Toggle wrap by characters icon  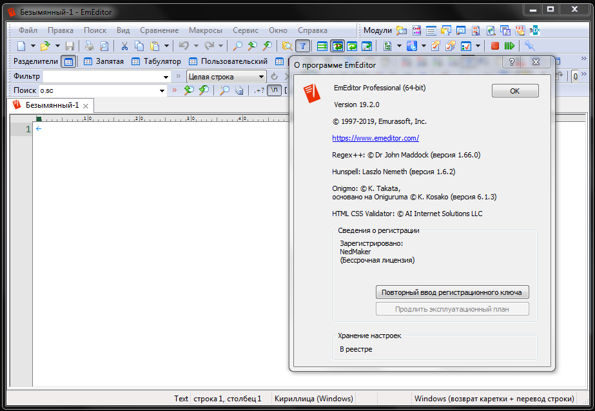[337, 46]
